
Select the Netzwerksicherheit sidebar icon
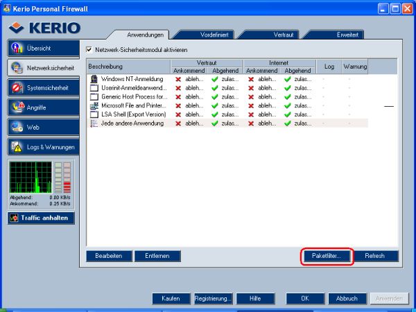[x=17, y=68]
